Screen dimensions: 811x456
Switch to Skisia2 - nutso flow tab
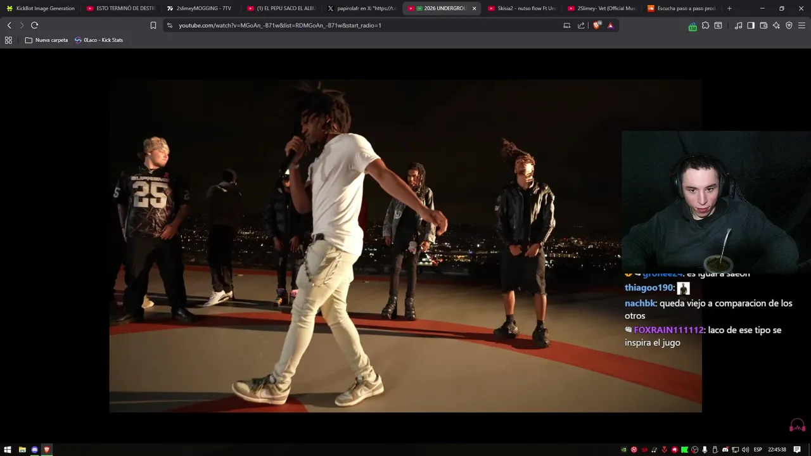pos(521,8)
